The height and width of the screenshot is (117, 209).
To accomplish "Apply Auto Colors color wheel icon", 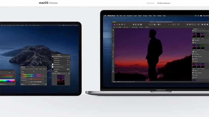I will (x=138, y=24).
